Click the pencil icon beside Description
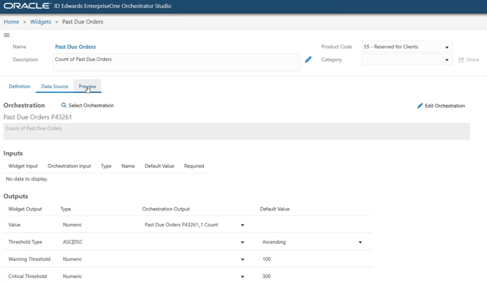Screen dimensions: 487x283 (308, 59)
